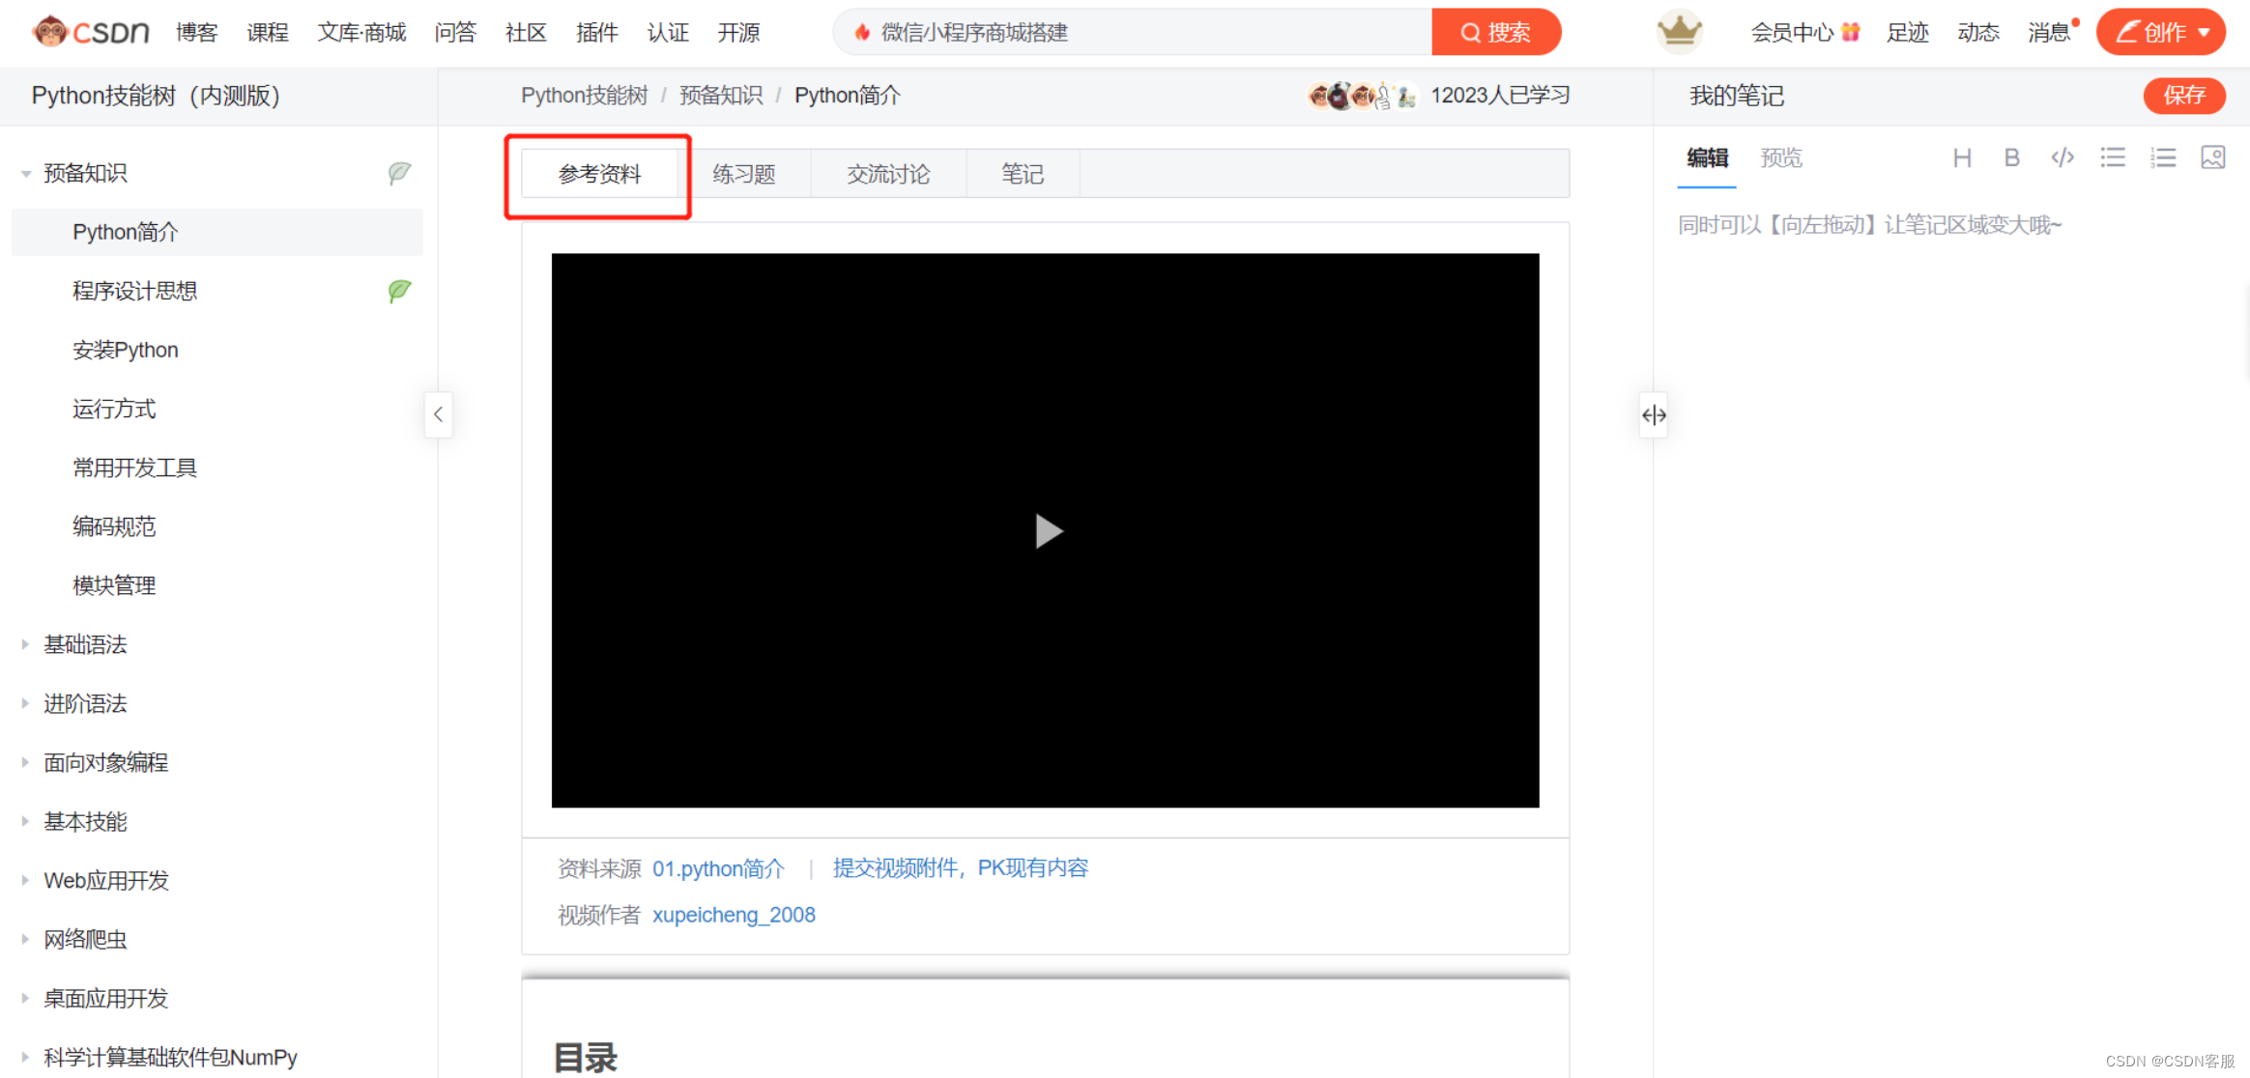Click the CSDN logo
This screenshot has width=2250, height=1078.
[92, 32]
